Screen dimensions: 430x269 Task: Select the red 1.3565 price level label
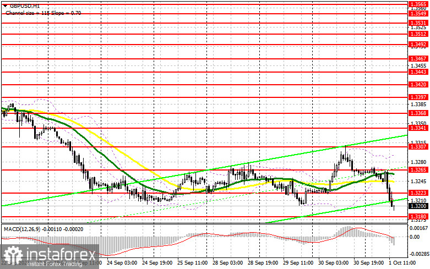point(418,4)
